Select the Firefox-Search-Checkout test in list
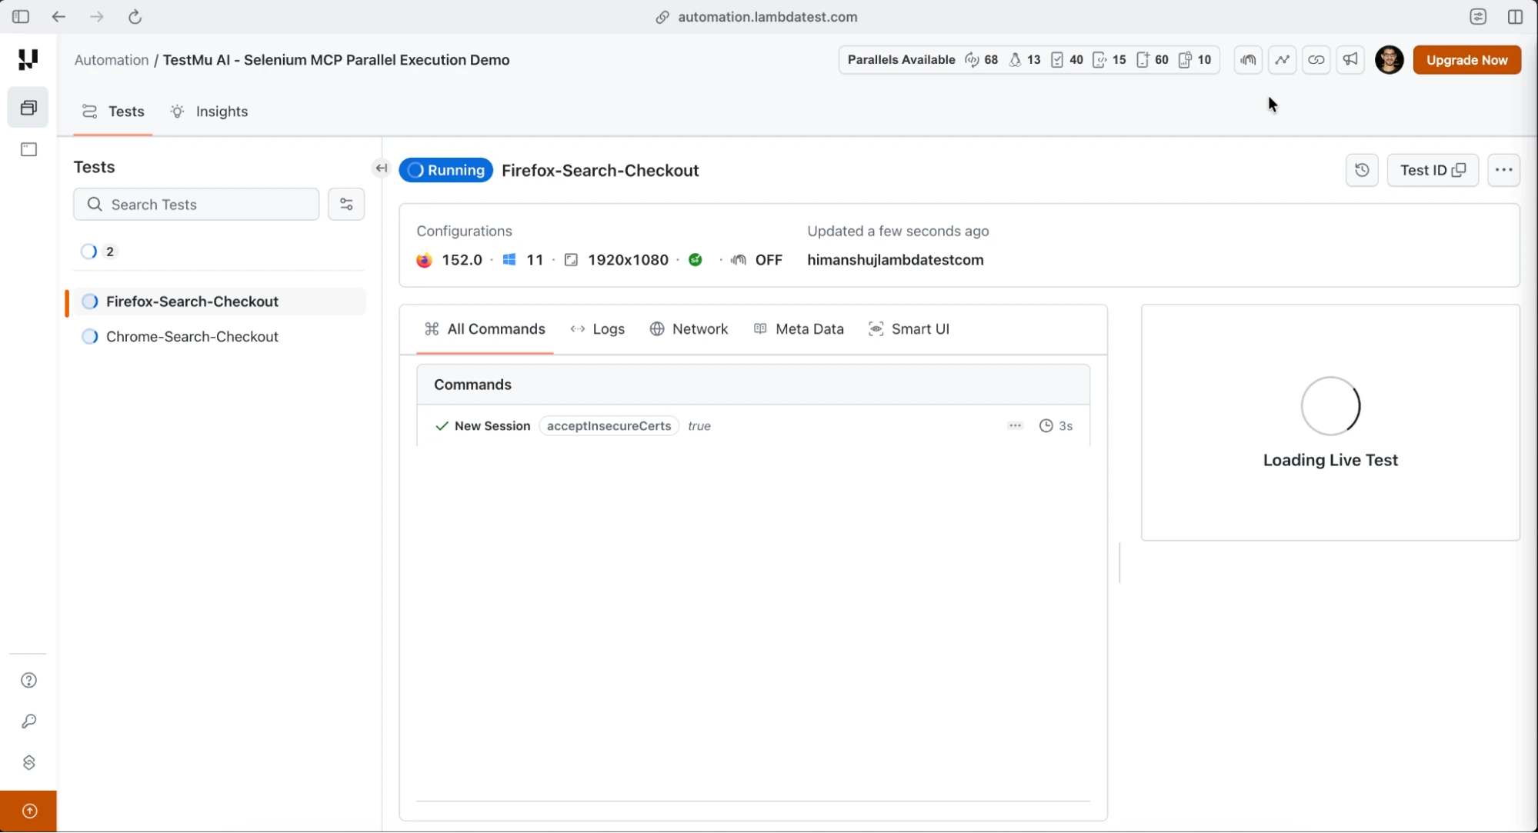The height and width of the screenshot is (833, 1538). click(219, 302)
